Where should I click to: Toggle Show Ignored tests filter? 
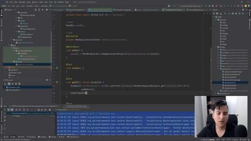(12, 110)
